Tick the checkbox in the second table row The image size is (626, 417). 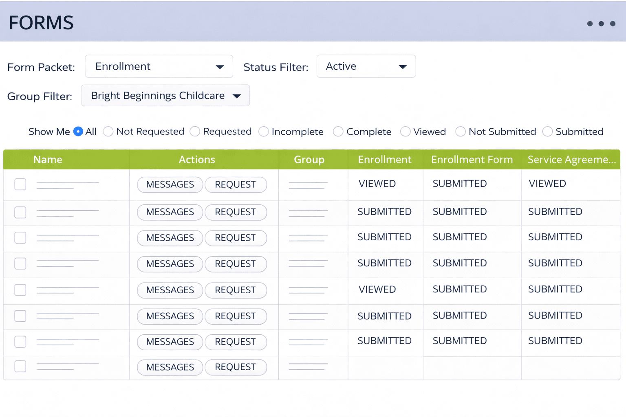point(20,212)
